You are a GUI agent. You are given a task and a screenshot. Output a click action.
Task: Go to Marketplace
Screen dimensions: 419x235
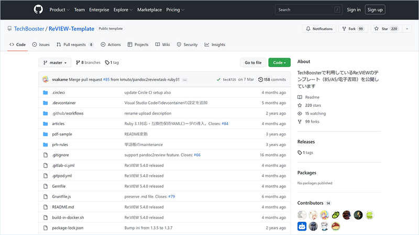[149, 9]
